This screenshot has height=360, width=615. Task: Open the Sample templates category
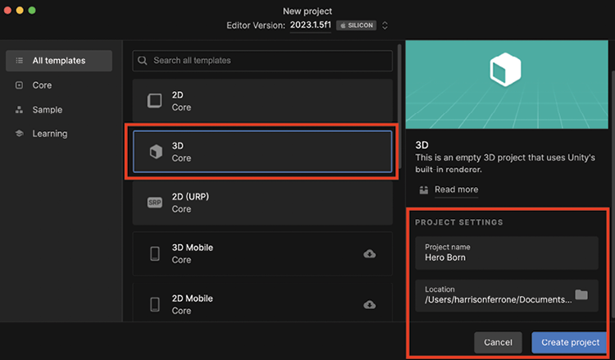click(x=47, y=109)
